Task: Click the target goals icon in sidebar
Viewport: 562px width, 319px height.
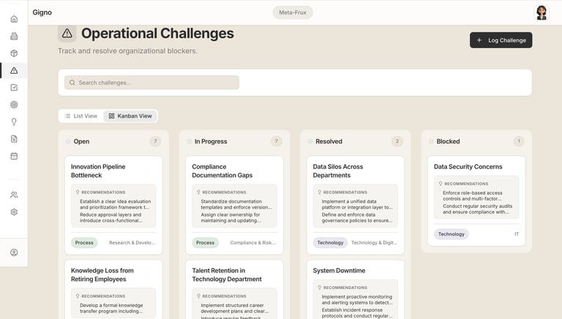Action: pos(14,104)
